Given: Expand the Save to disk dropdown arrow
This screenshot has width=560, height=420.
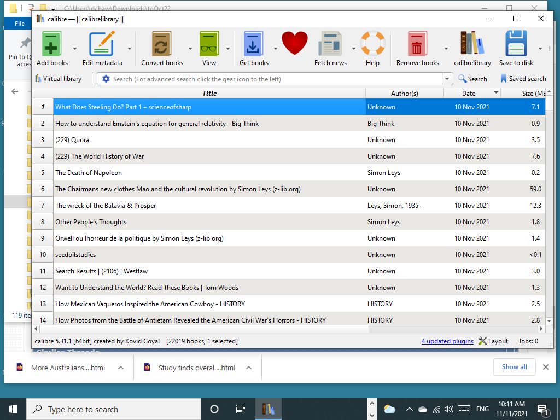Looking at the screenshot, I should point(540,48).
